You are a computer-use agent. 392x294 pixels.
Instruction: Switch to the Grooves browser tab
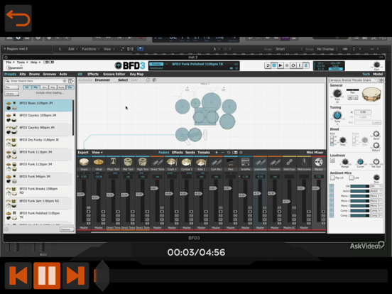pos(50,74)
